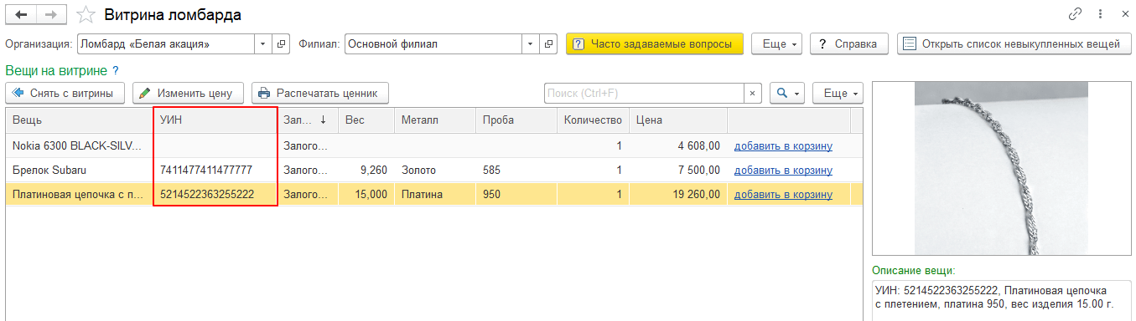The height and width of the screenshot is (321, 1136).
Task: Click the magnifier search button
Action: tap(787, 93)
